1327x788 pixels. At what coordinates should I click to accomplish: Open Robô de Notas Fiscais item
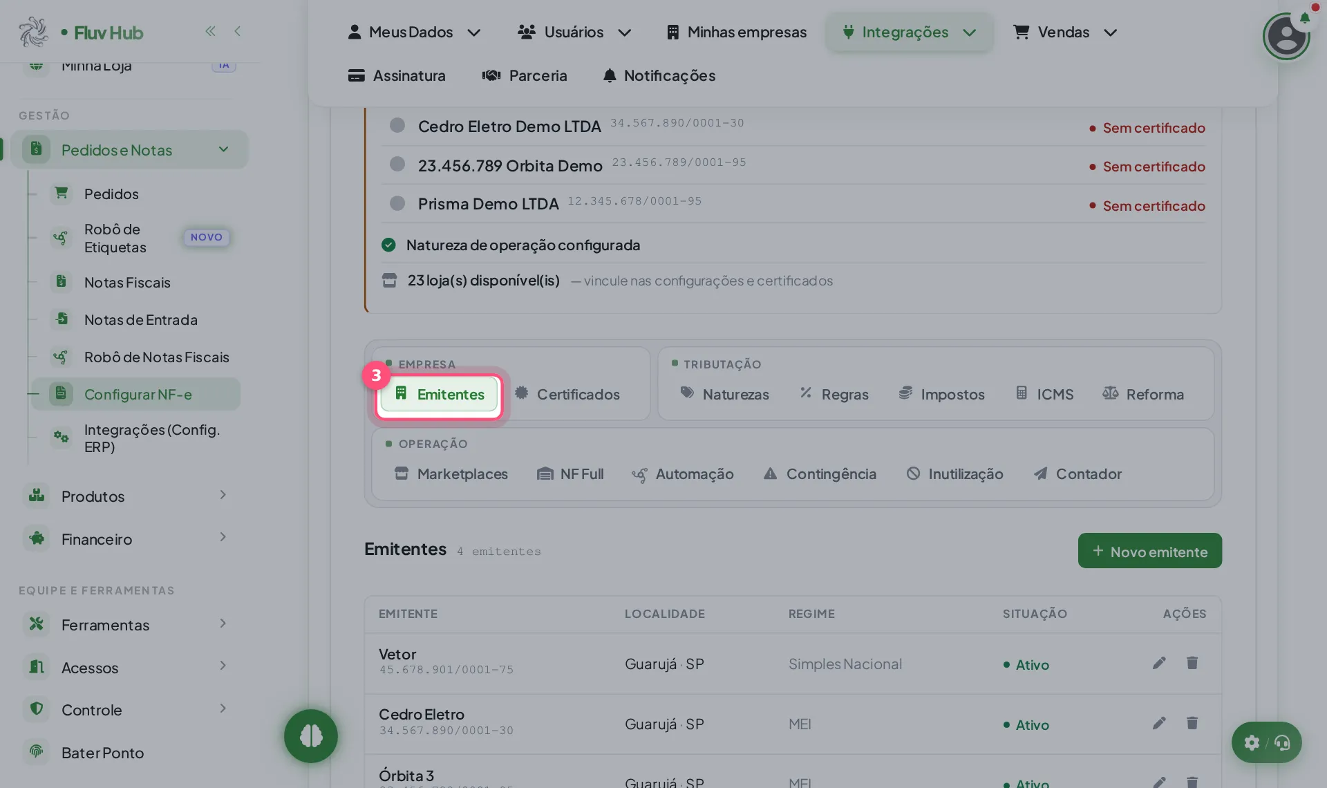pyautogui.click(x=156, y=357)
